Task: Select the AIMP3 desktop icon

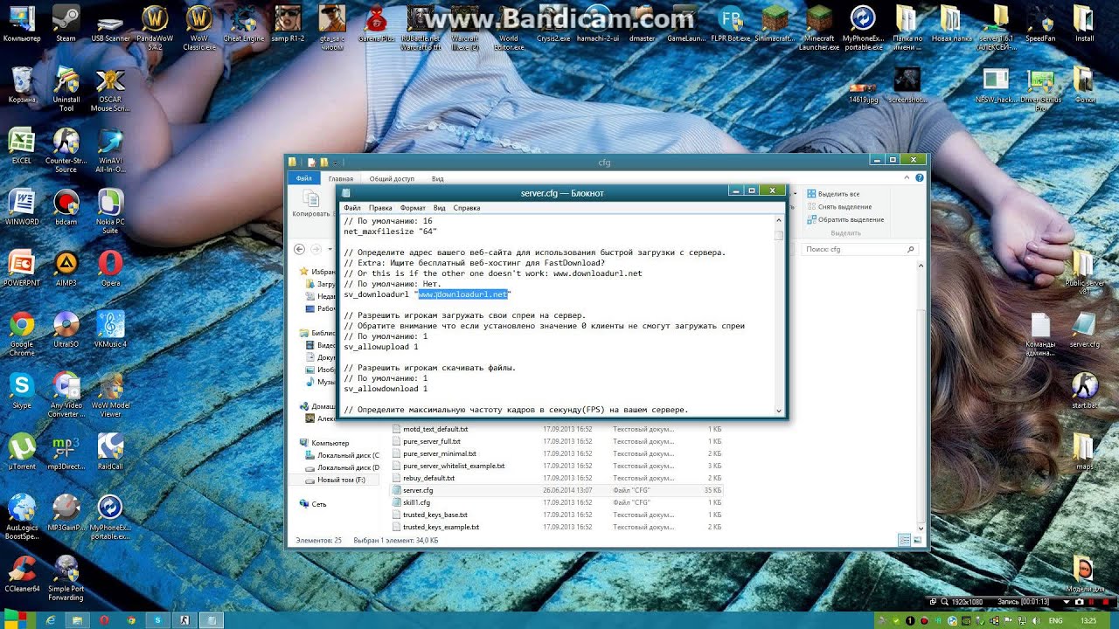Action: 66,268
